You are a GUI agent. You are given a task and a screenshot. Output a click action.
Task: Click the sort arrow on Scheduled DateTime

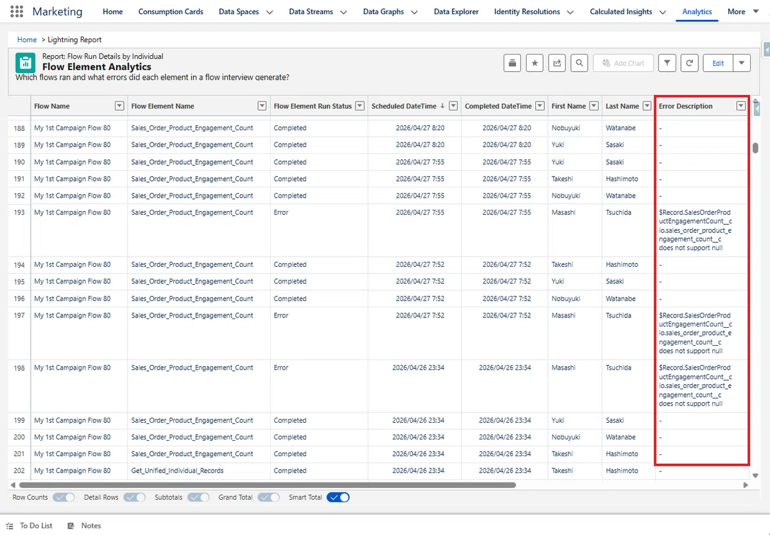pos(442,106)
